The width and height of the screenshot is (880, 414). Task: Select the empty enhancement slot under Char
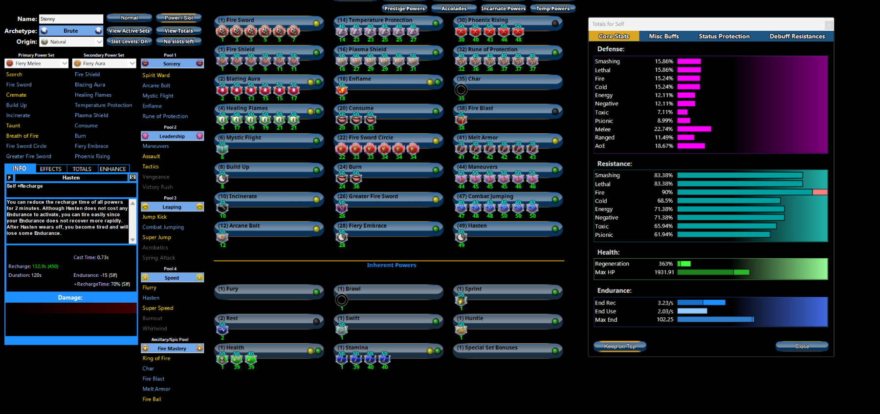point(461,90)
